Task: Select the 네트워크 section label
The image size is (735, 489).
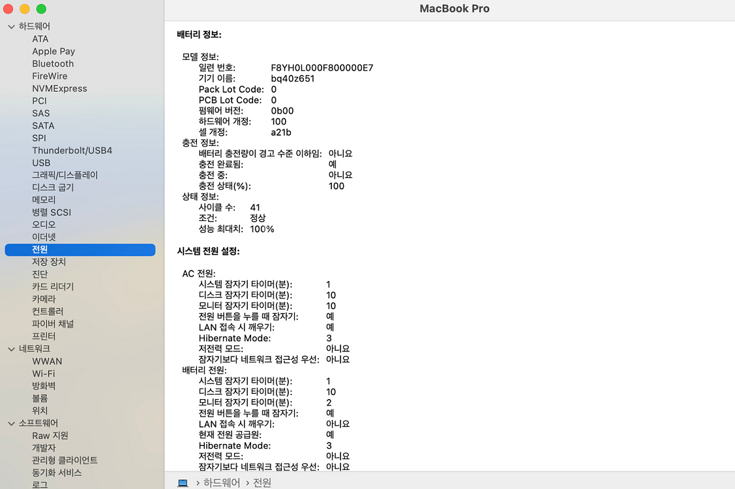Action: point(34,349)
